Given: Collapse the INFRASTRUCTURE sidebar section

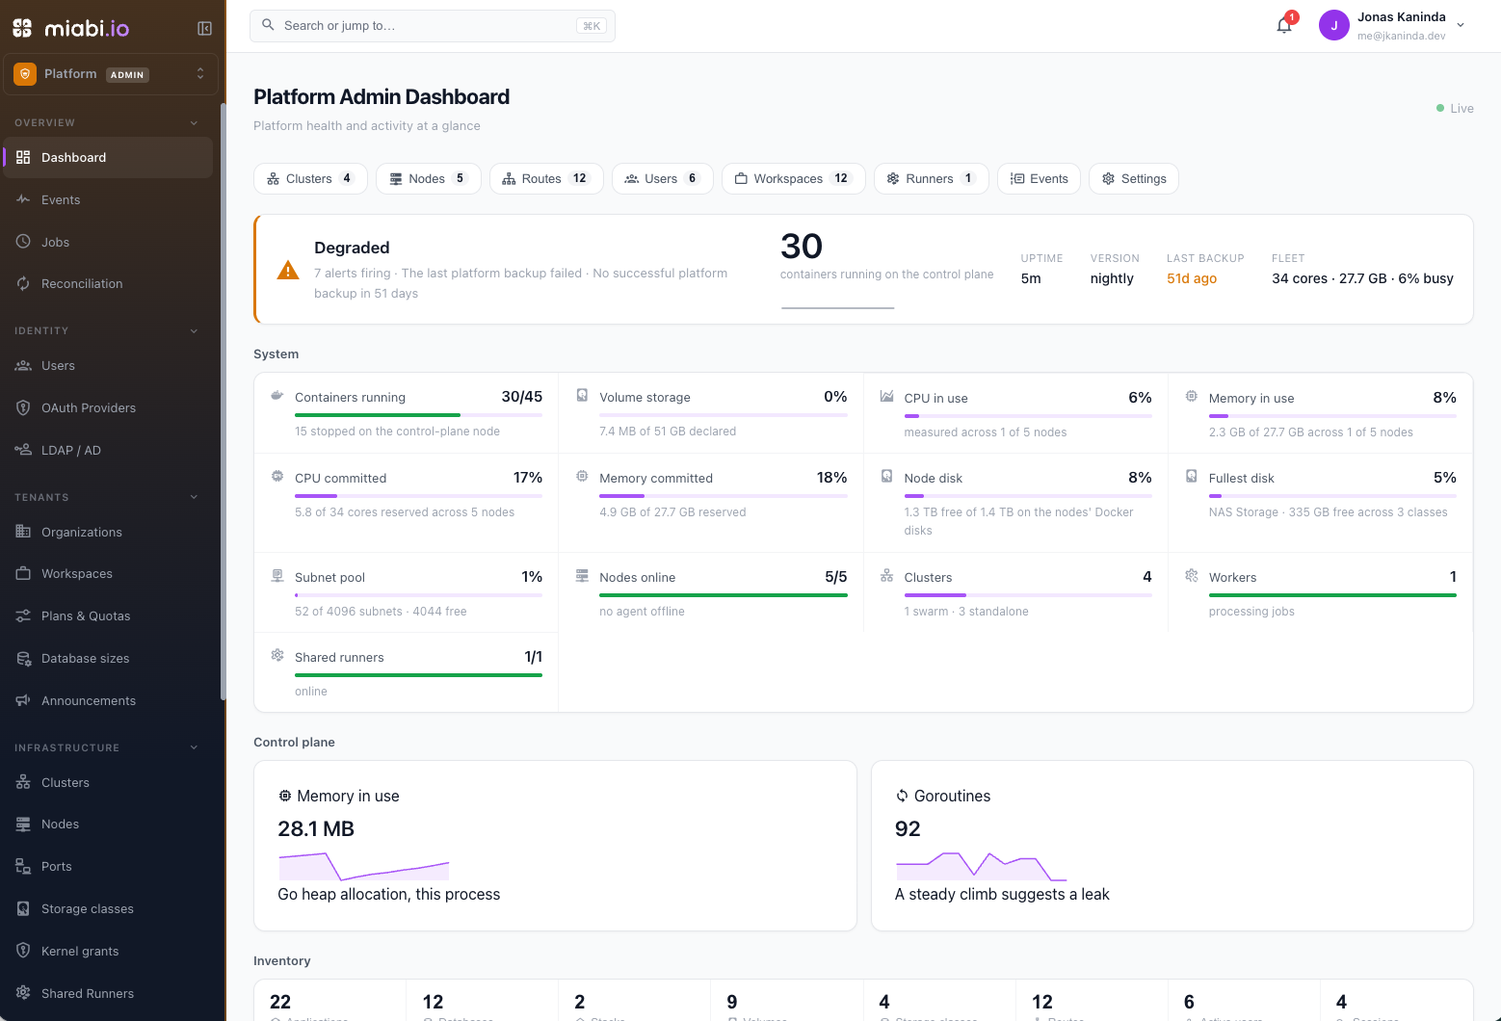Looking at the screenshot, I should [194, 747].
